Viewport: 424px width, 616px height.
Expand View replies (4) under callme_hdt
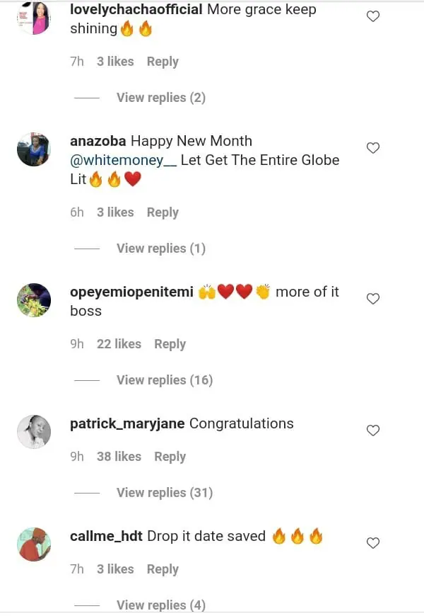(160, 605)
